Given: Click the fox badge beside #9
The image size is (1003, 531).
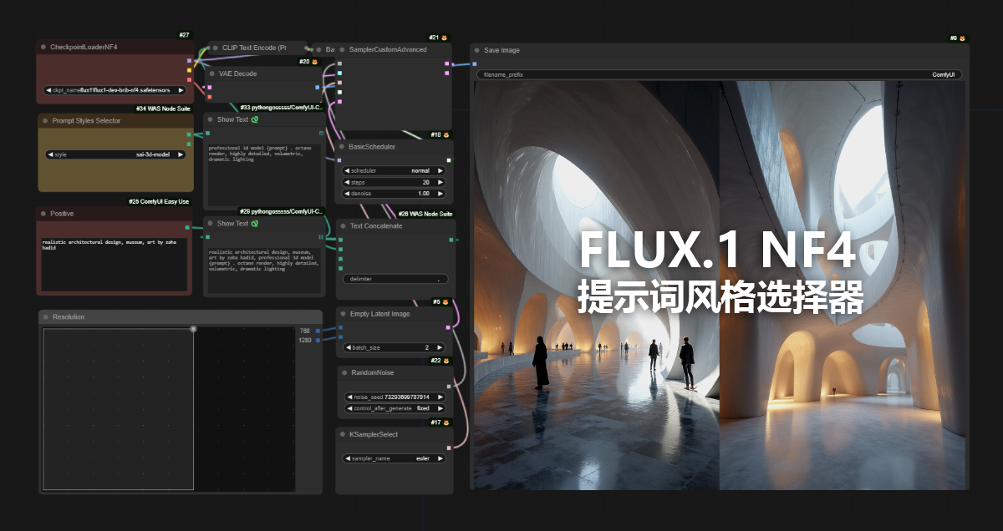Looking at the screenshot, I should pos(962,38).
